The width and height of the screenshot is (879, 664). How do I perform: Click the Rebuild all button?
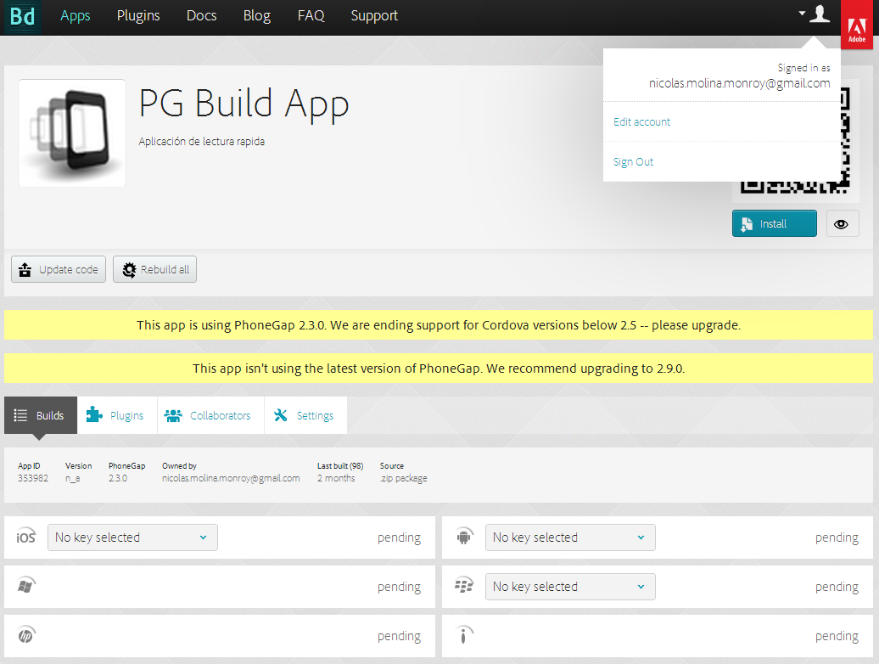(154, 269)
